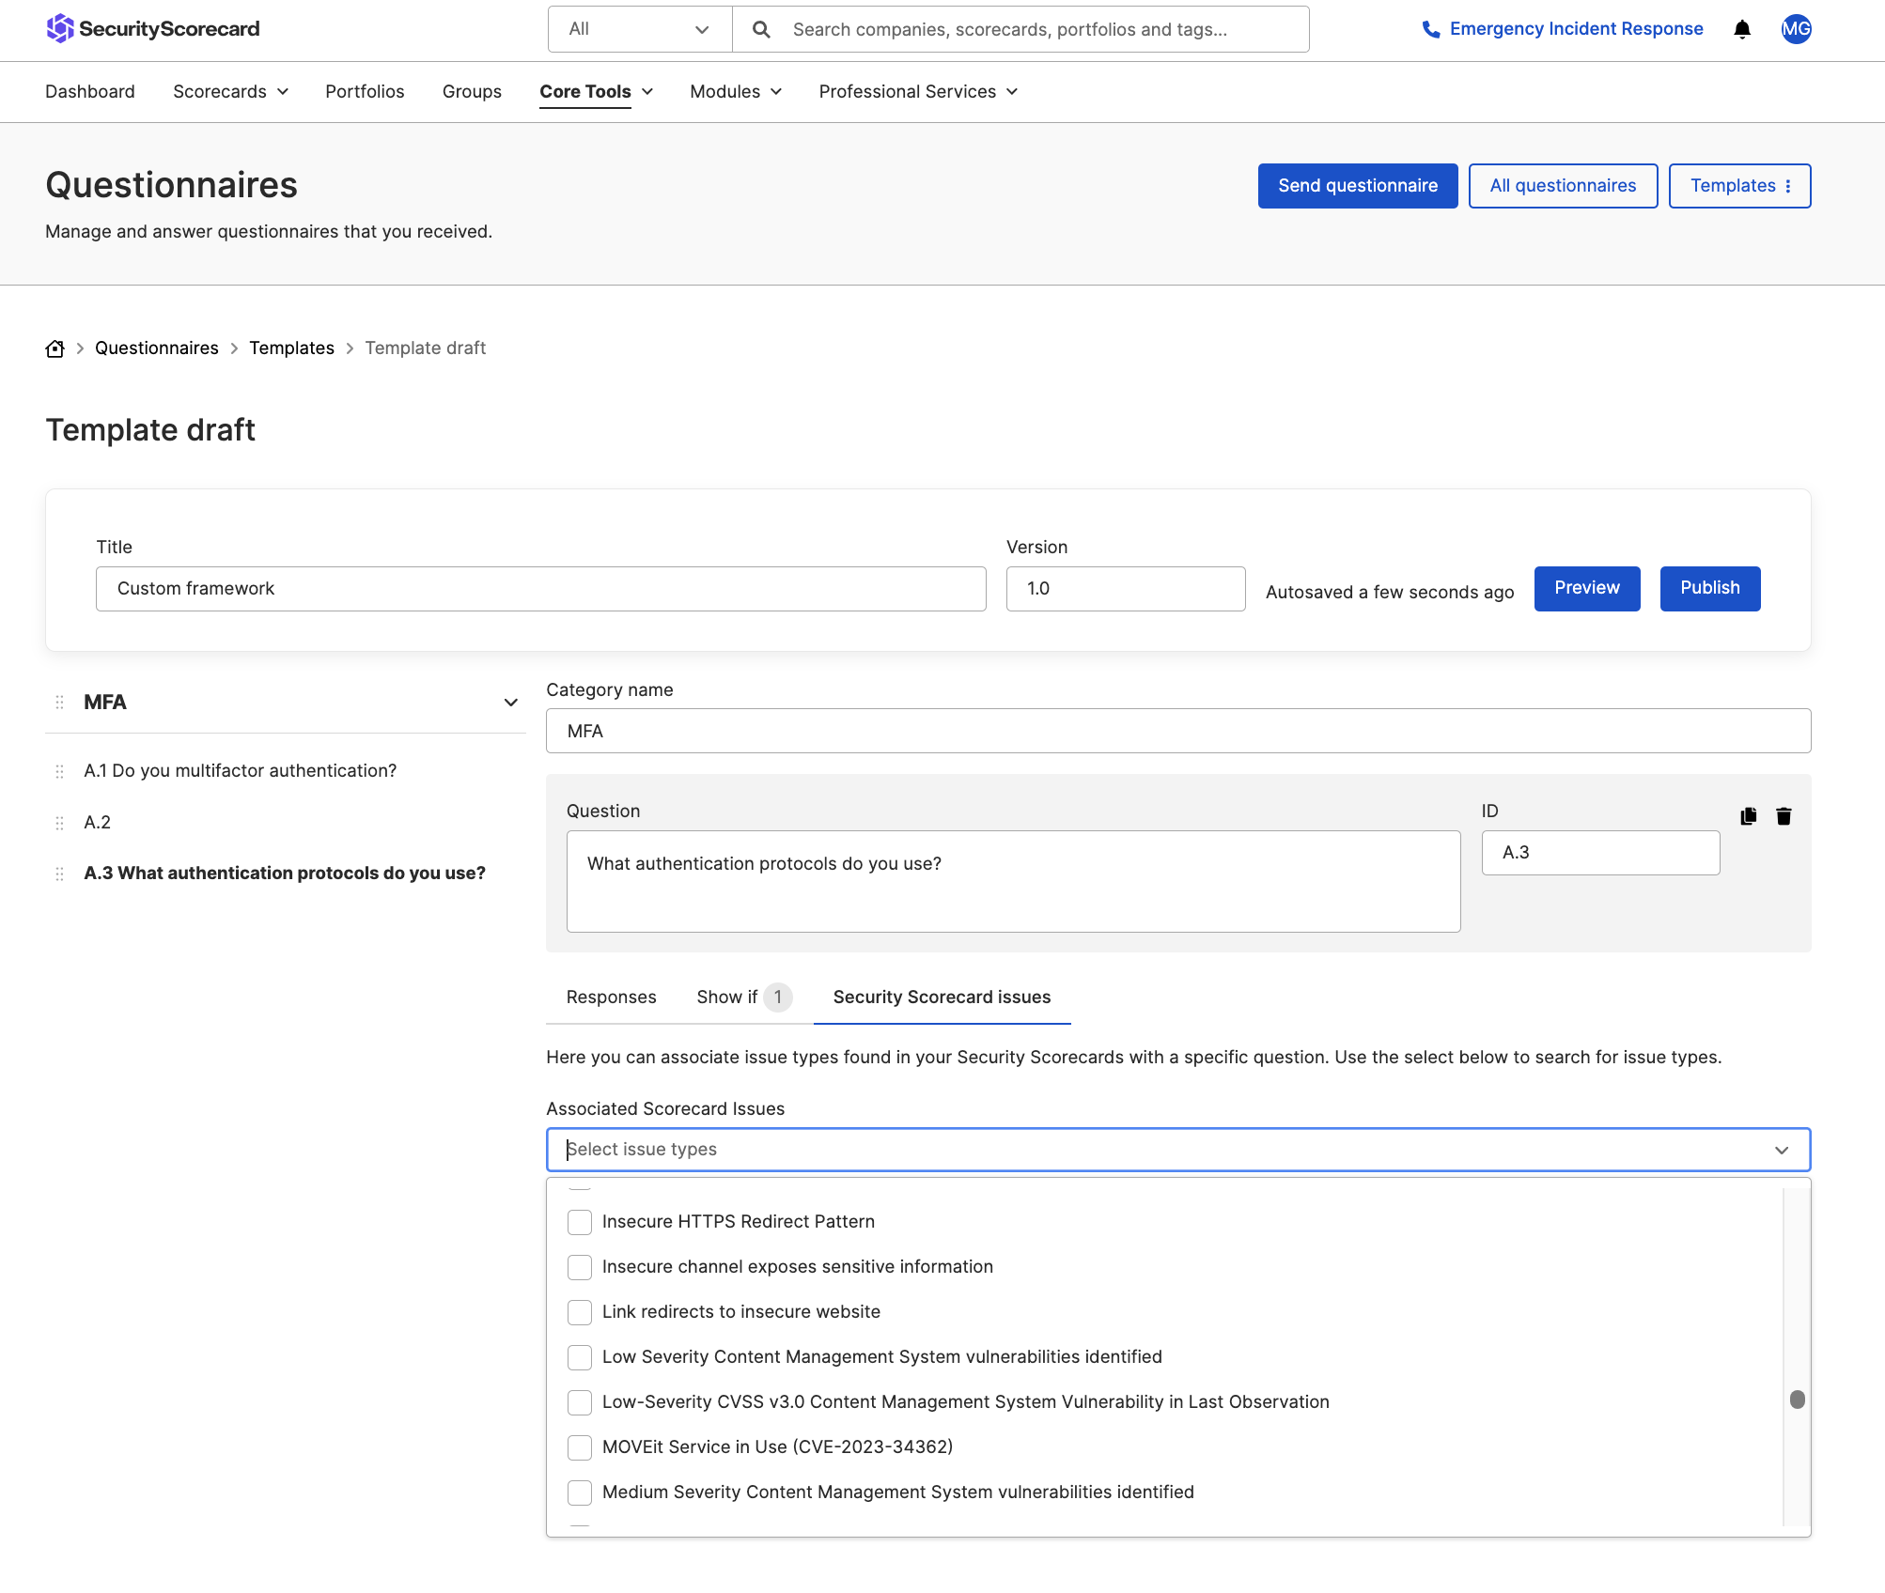Select question A.3 in sidebar
1885x1593 pixels.
click(x=285, y=874)
